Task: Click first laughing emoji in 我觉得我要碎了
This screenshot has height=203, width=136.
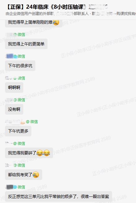Action: click(40, 153)
